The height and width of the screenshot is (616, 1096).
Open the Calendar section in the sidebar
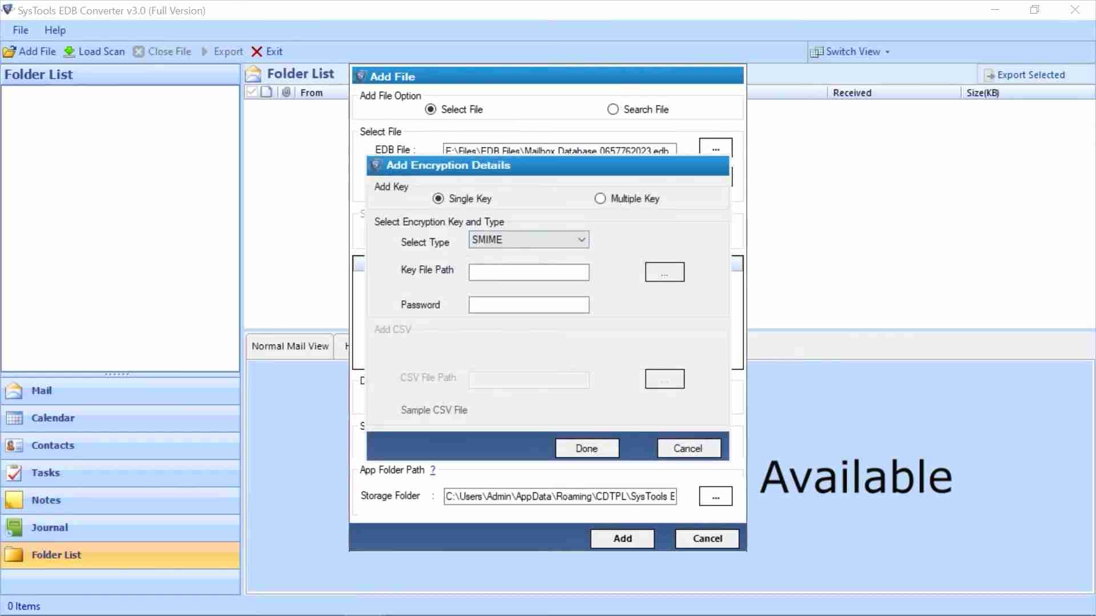tap(53, 418)
